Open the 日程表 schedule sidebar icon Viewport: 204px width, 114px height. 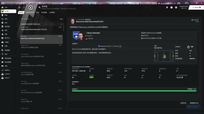[2, 42]
